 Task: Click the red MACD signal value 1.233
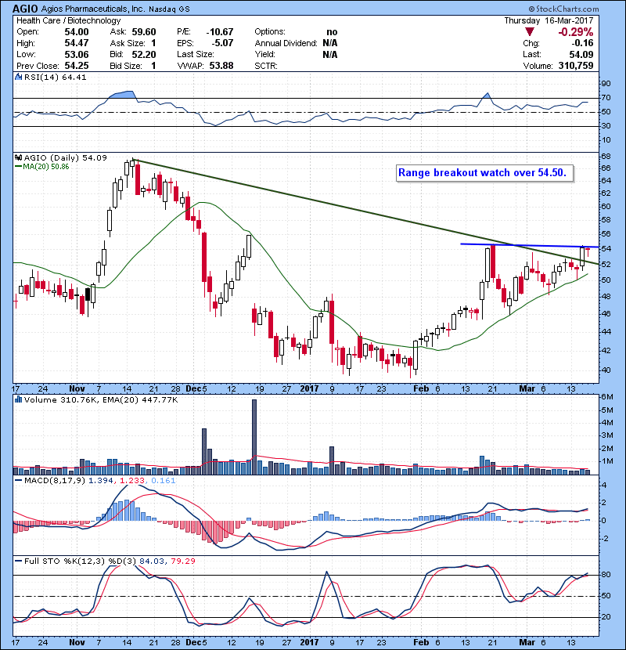(x=132, y=481)
